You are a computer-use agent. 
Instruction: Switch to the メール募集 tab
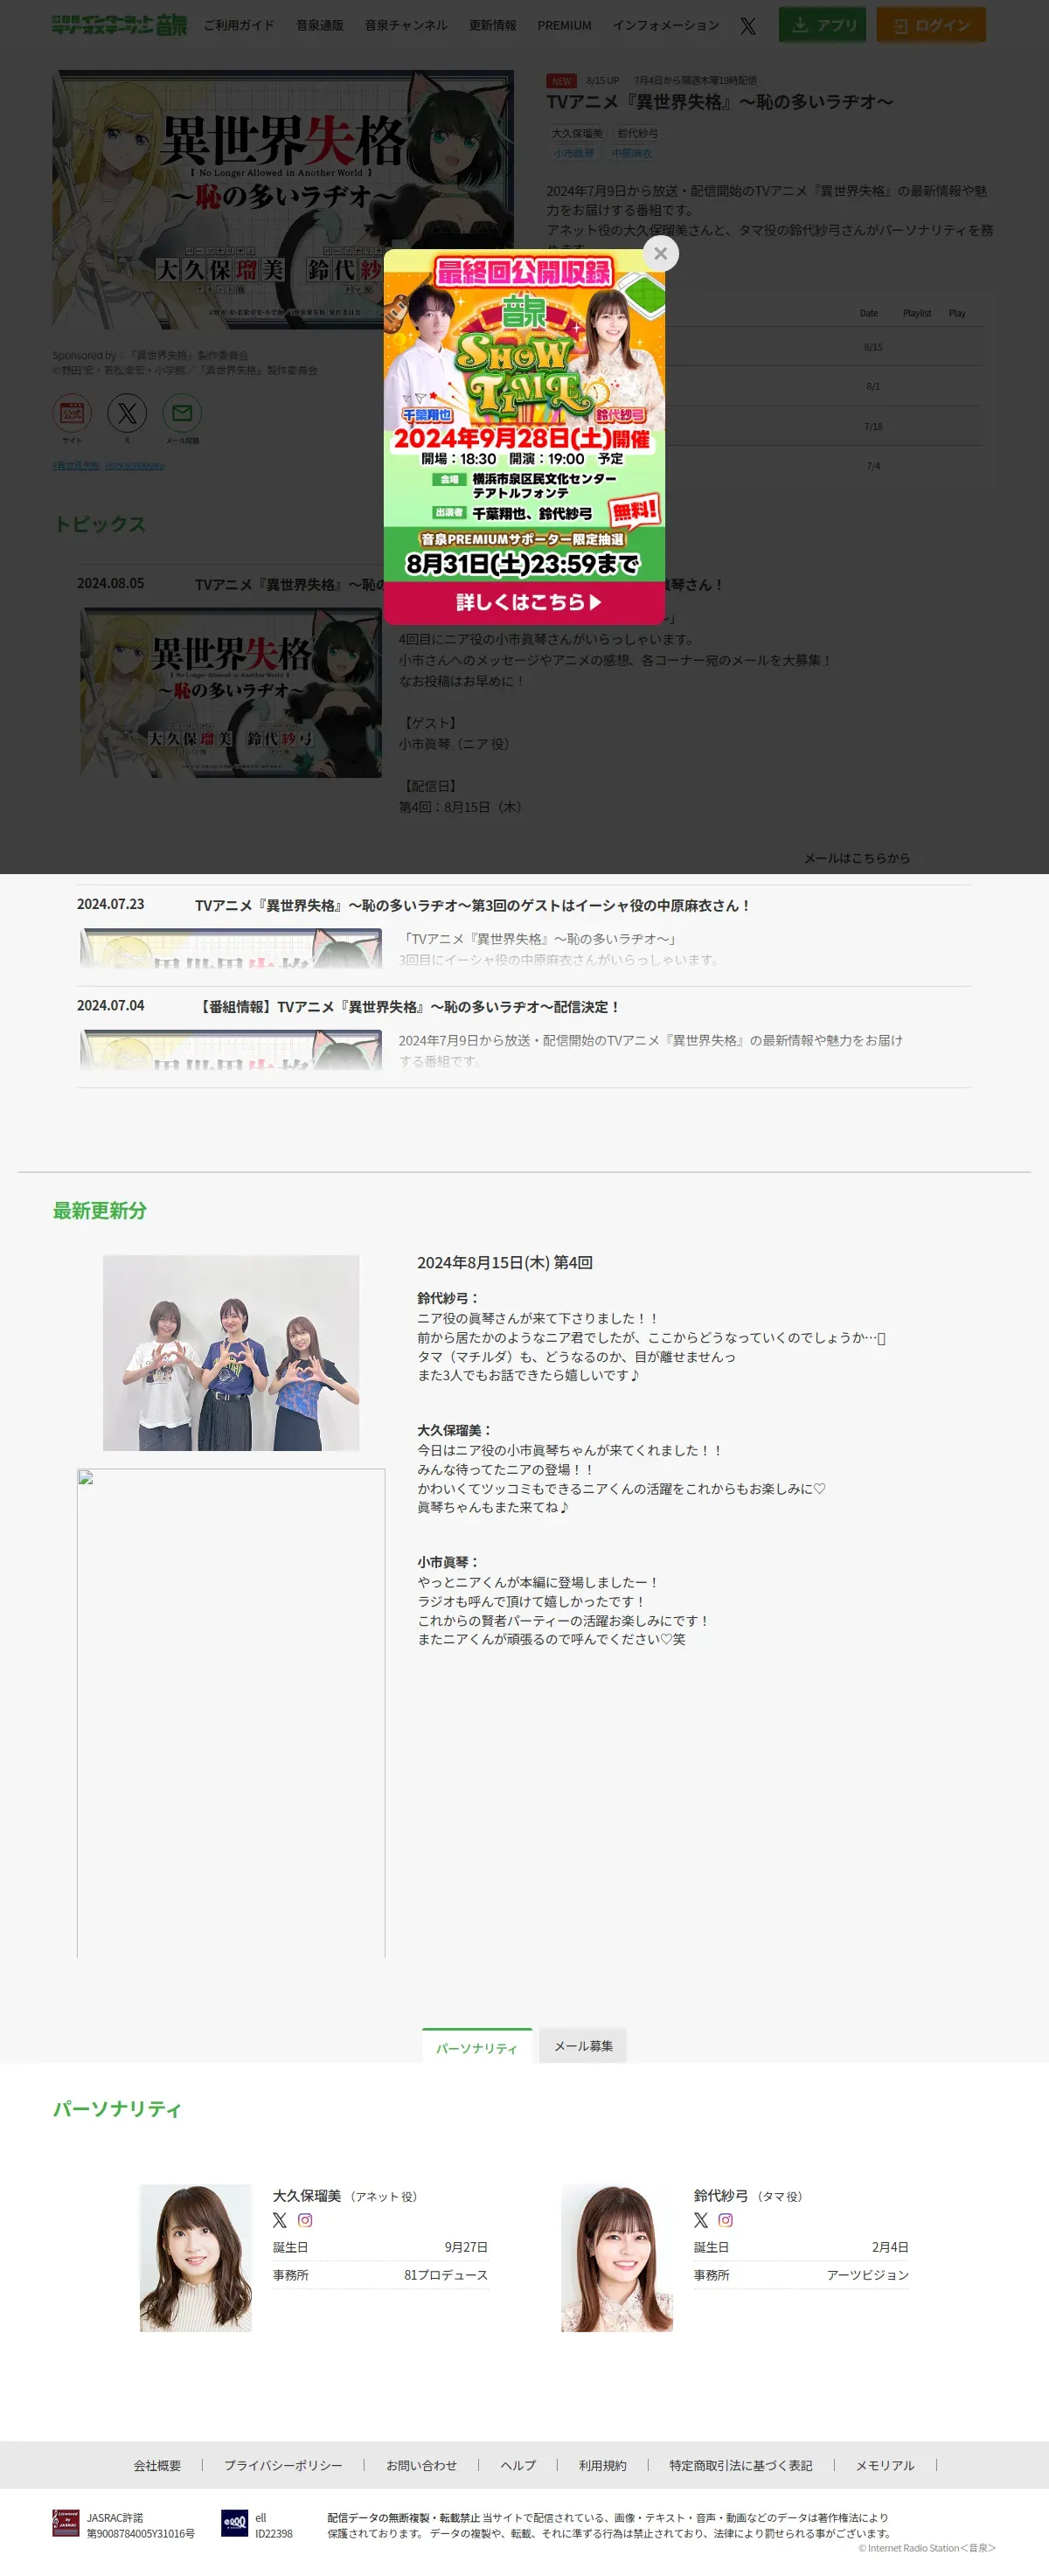[583, 2046]
